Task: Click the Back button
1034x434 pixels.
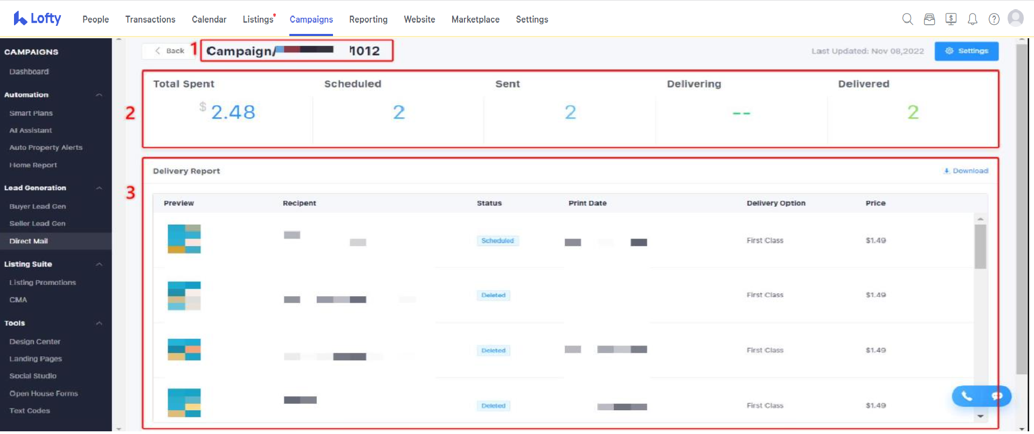Action: 170,51
